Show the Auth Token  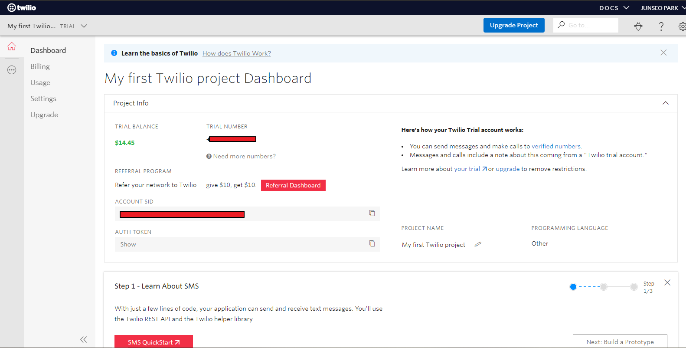tap(128, 244)
